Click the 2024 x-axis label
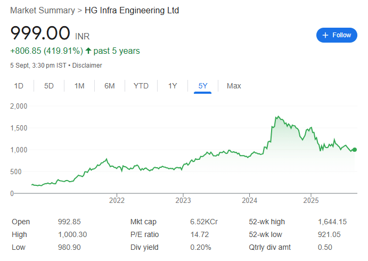The width and height of the screenshot is (368, 261). pos(249,200)
